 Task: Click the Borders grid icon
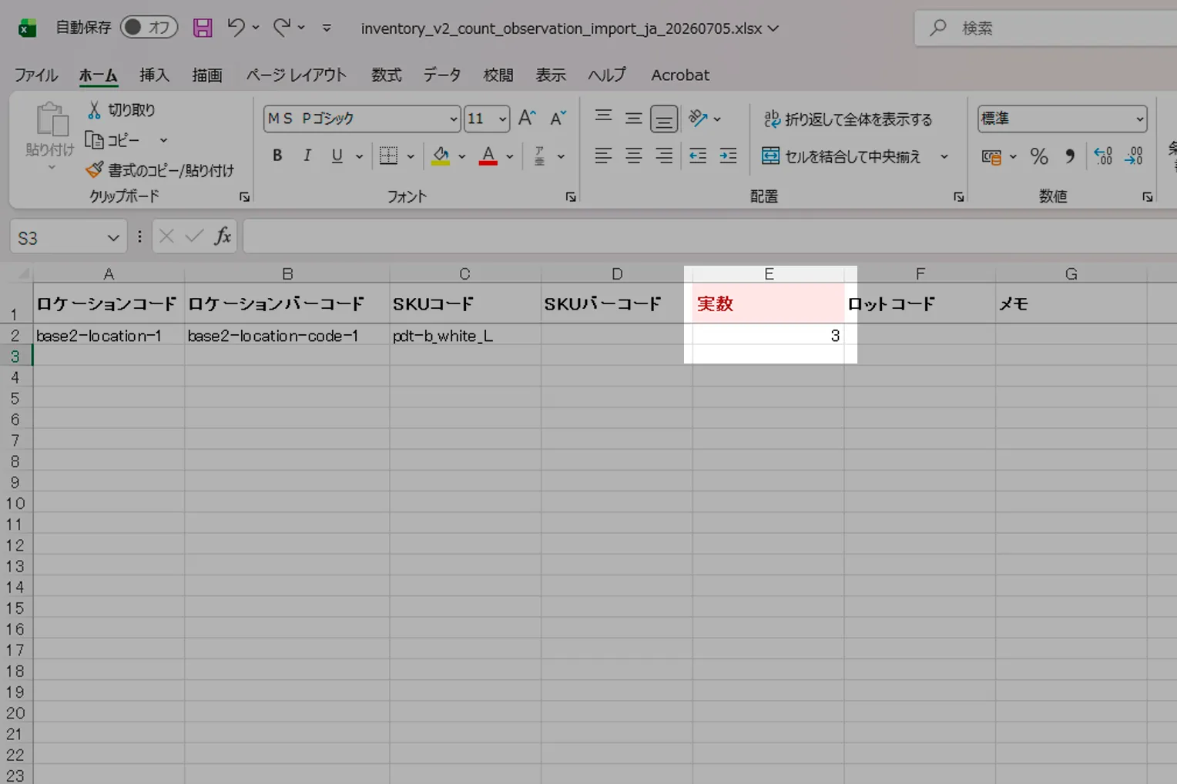(389, 156)
